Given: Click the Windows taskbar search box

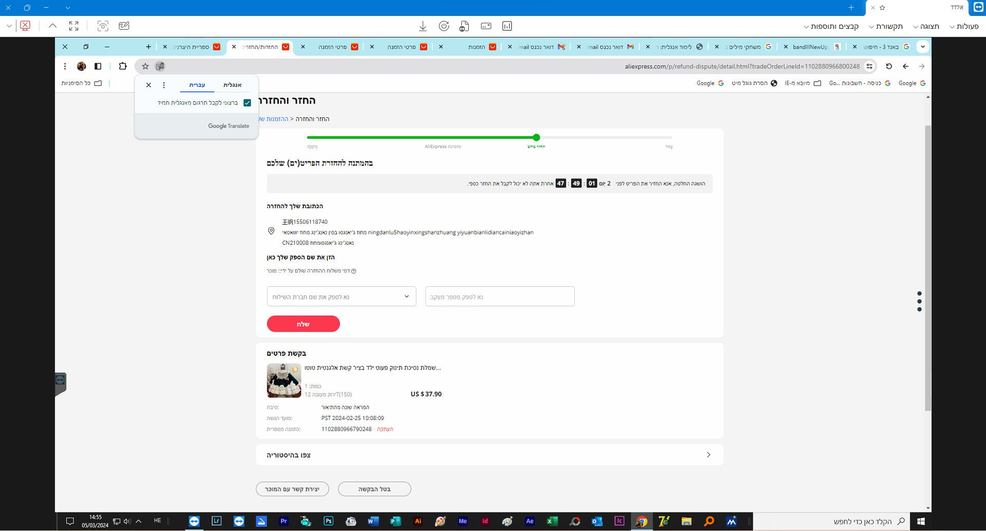Looking at the screenshot, I should point(832,521).
